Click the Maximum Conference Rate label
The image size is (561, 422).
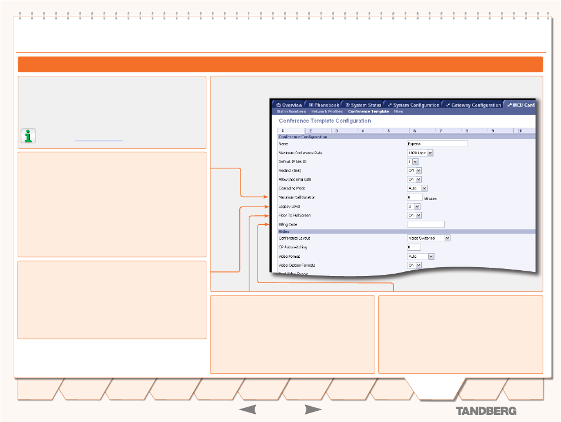pyautogui.click(x=300, y=153)
